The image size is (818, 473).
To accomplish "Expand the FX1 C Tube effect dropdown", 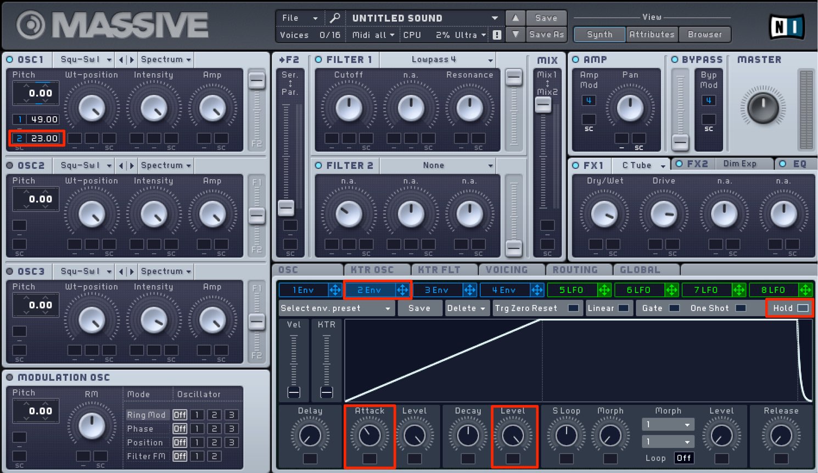I will 641,165.
